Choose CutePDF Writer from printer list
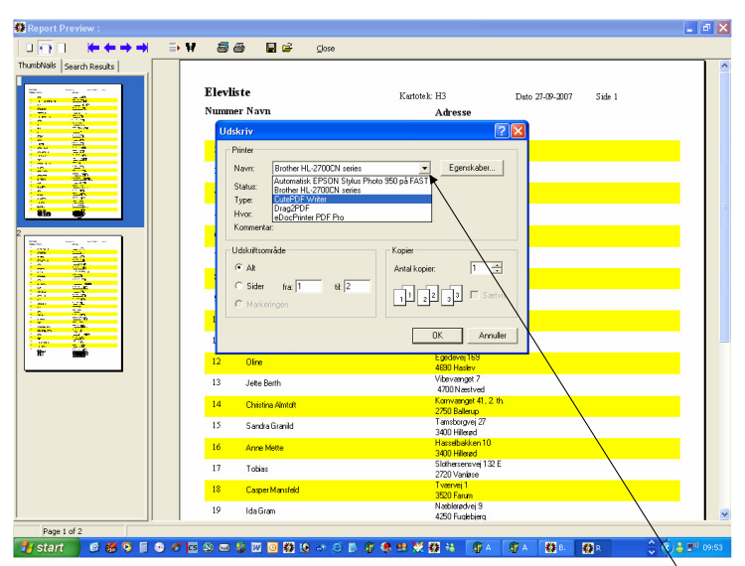This screenshot has height=566, width=745. [352, 200]
